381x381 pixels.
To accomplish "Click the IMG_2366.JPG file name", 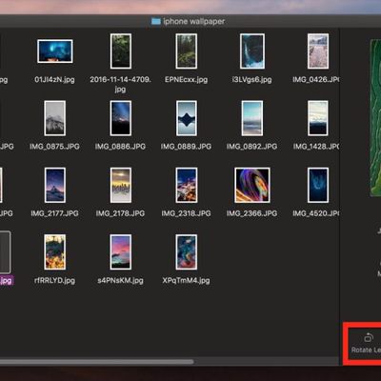I will pos(251,213).
